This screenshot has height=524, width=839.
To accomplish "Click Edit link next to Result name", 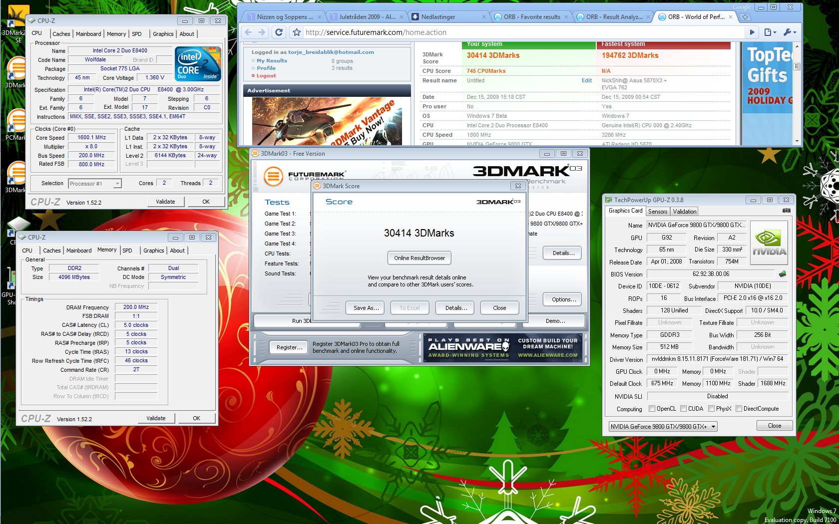I will tap(587, 80).
